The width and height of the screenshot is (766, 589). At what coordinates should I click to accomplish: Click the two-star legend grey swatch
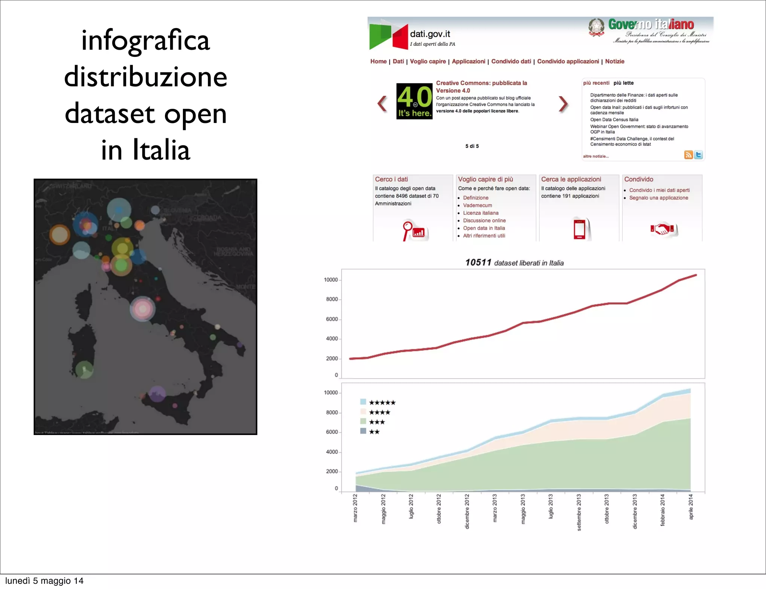363,431
